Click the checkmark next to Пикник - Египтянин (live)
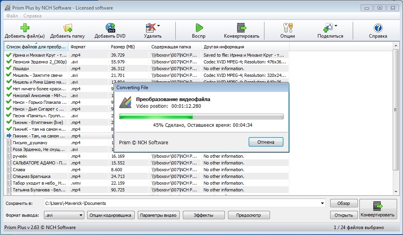Screen dimensions: 403x235 (9, 122)
